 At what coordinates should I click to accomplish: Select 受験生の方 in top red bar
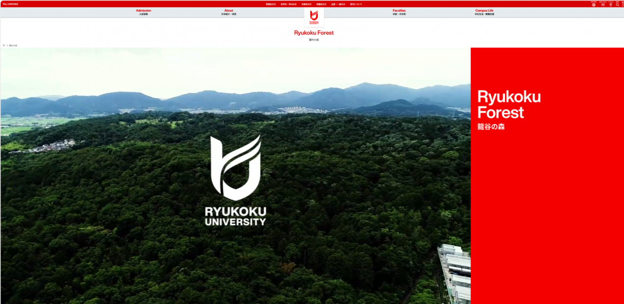tap(271, 4)
